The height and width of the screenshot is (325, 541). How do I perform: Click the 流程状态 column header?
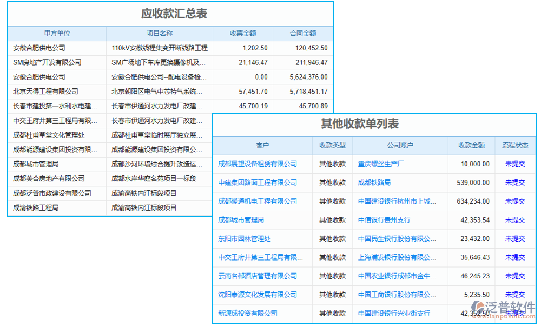pos(514,145)
